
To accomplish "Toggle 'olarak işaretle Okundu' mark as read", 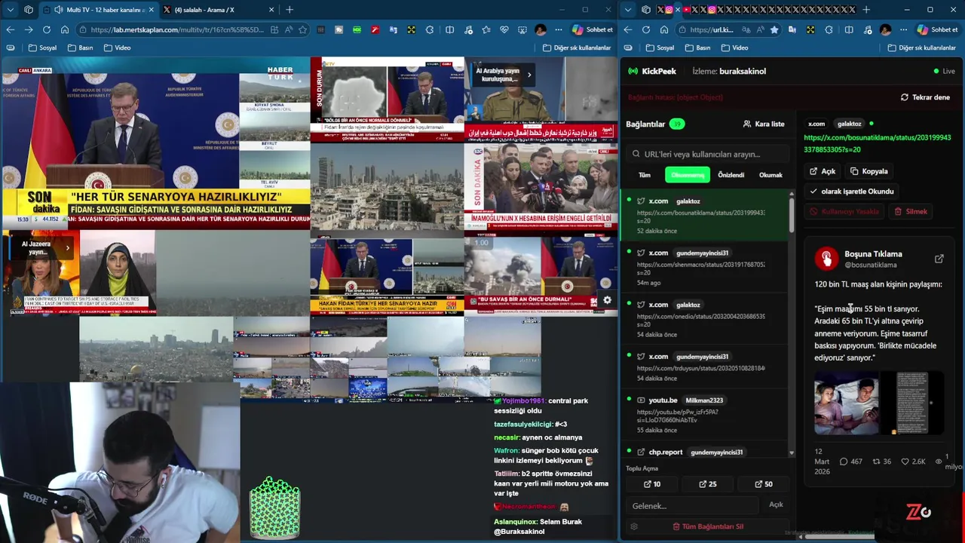I will click(x=852, y=192).
